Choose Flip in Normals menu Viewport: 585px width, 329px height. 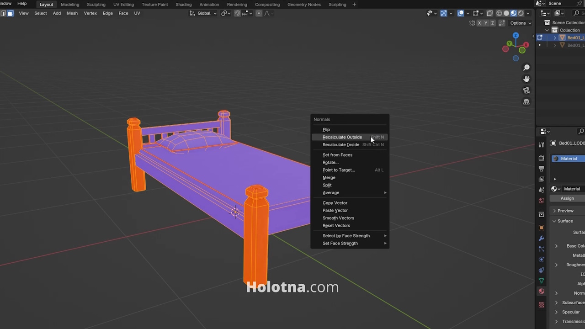pyautogui.click(x=350, y=130)
